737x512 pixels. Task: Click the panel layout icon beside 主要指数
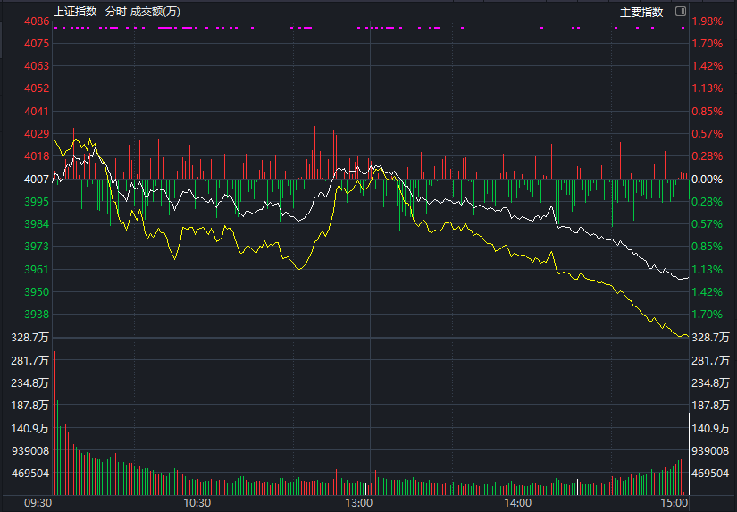coord(681,12)
